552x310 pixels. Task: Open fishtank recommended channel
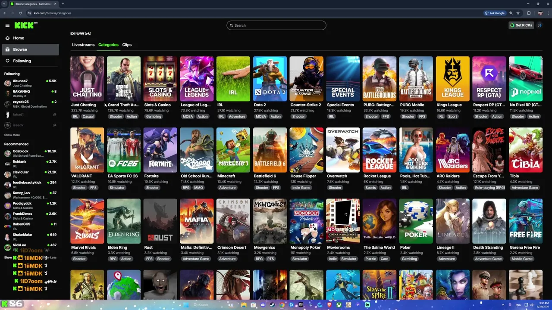pos(30,164)
